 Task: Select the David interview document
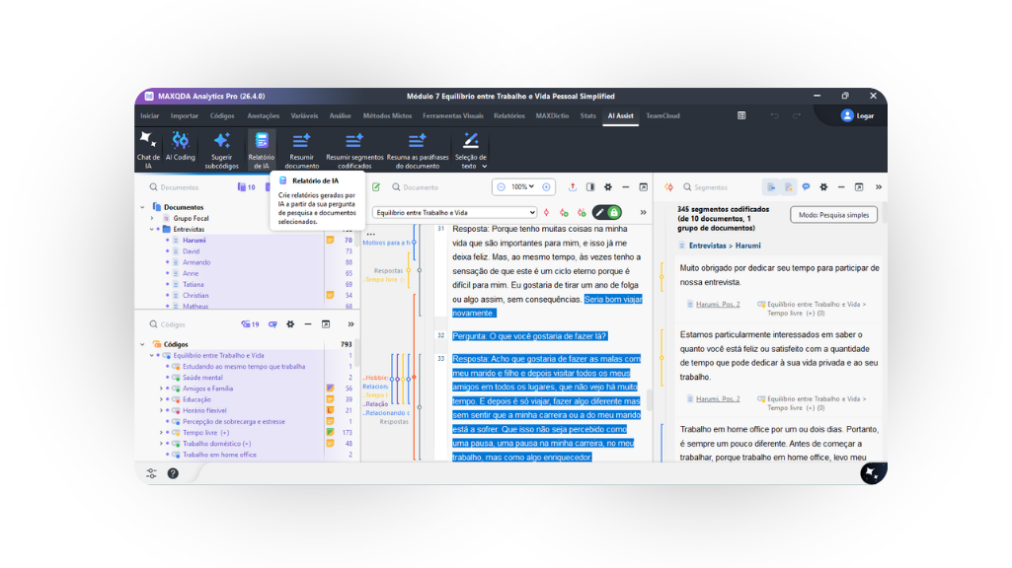[x=191, y=251]
